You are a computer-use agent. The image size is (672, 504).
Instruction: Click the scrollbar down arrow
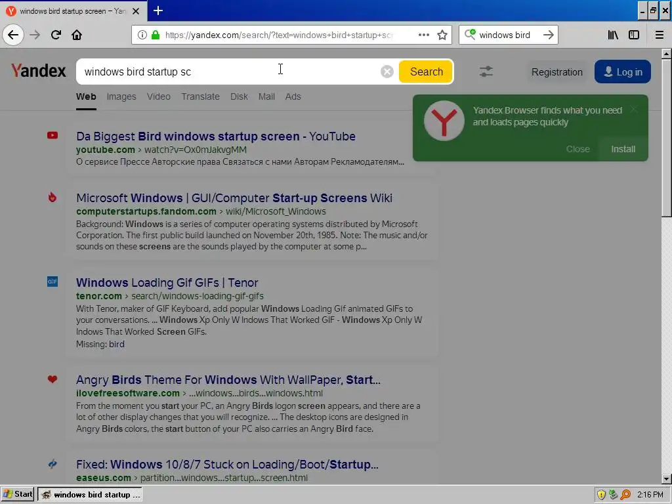pos(666,479)
